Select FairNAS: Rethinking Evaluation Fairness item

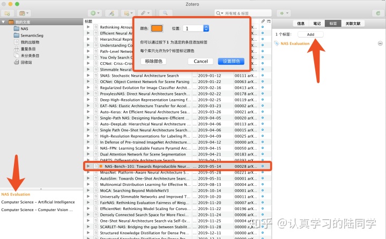tap(145, 203)
